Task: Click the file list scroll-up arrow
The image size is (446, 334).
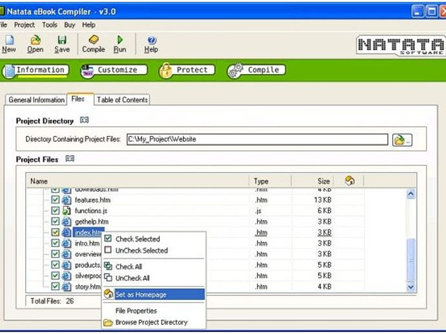Action: pos(410,194)
